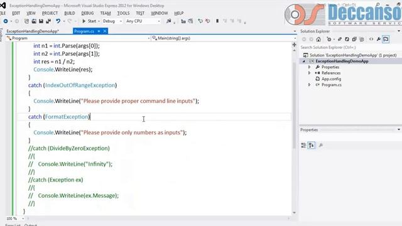402x226 pixels.
Task: Open the Main(string[] args) member dropdown
Action: tap(224, 38)
